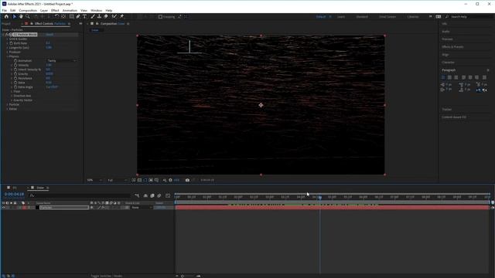This screenshot has height=278, width=495.
Task: Open the File menu
Action: [x=5, y=10]
